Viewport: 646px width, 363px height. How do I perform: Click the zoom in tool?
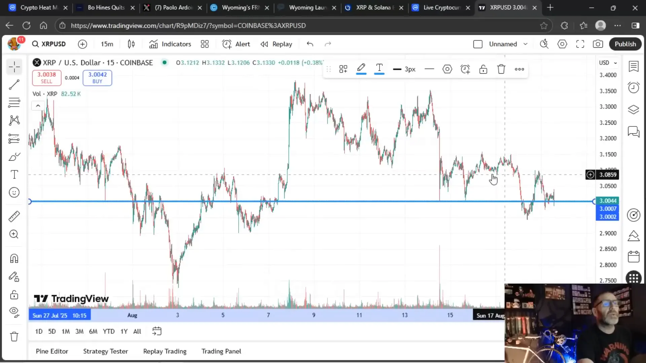14,234
